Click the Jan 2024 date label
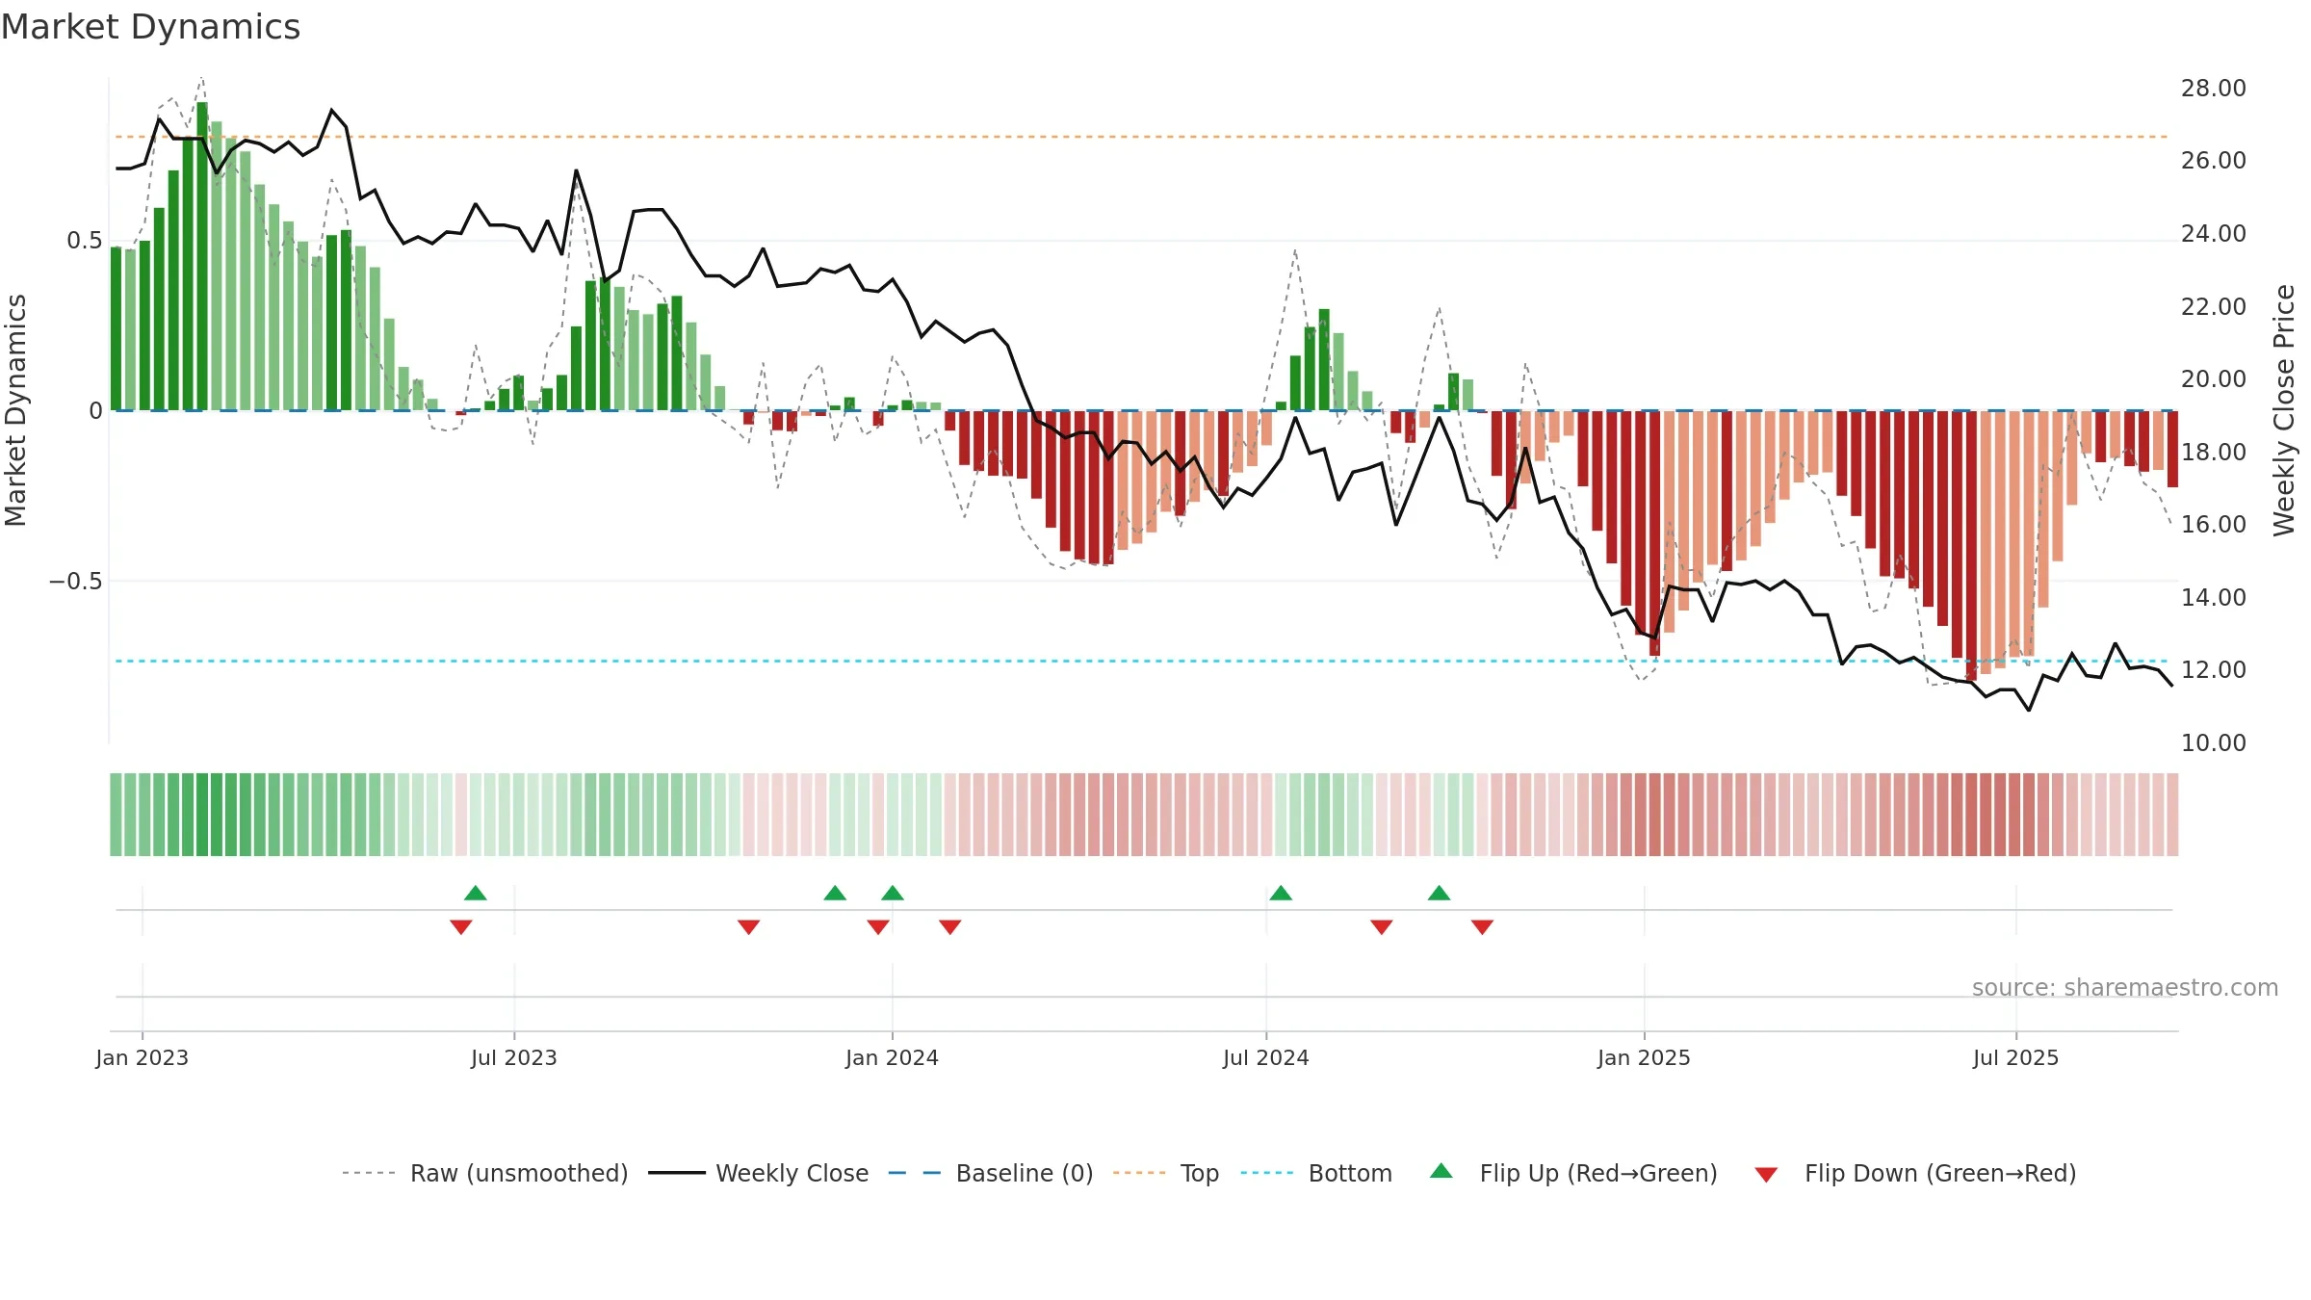 [x=893, y=1057]
